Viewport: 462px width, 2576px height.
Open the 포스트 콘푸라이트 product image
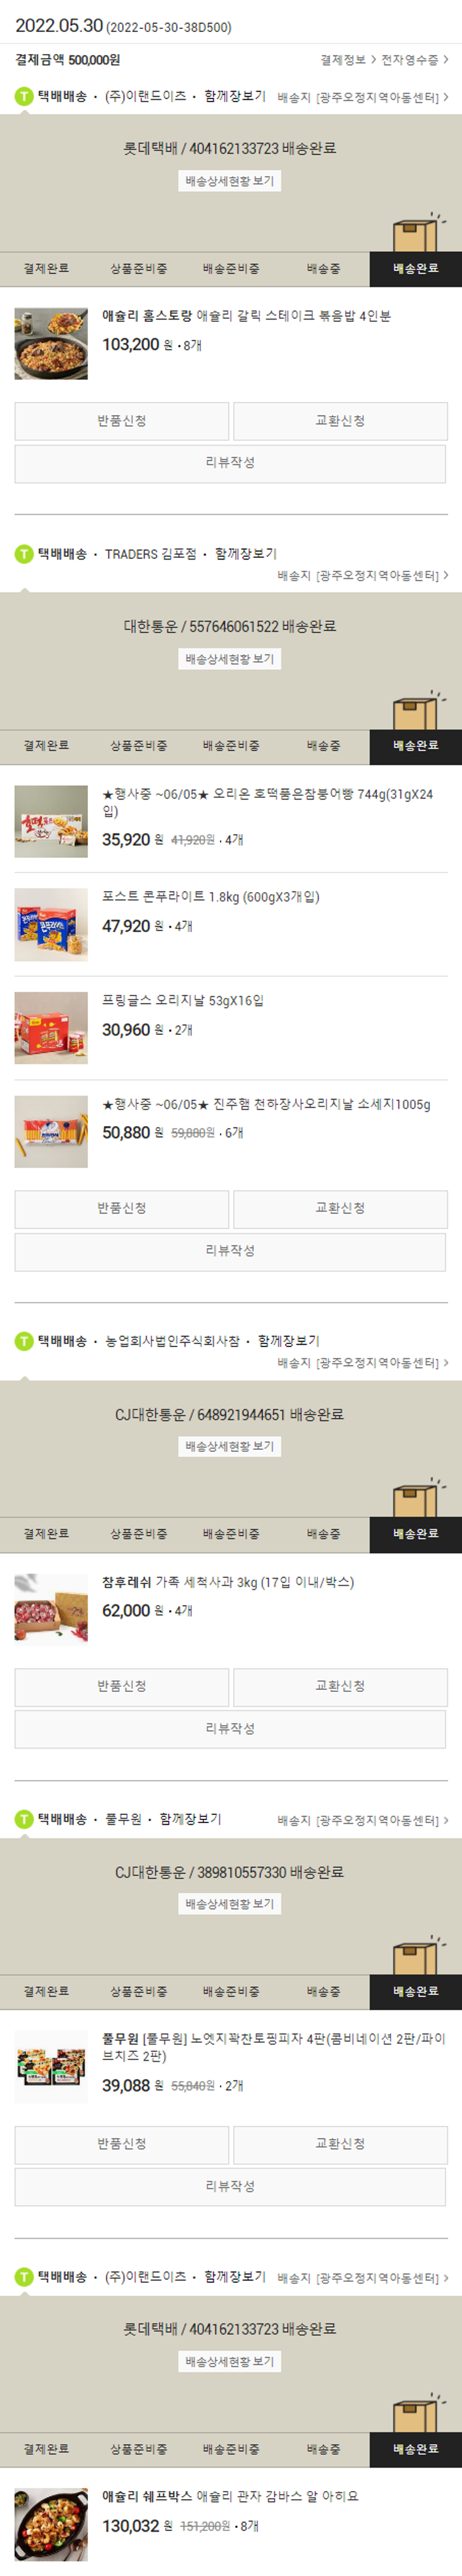51,925
